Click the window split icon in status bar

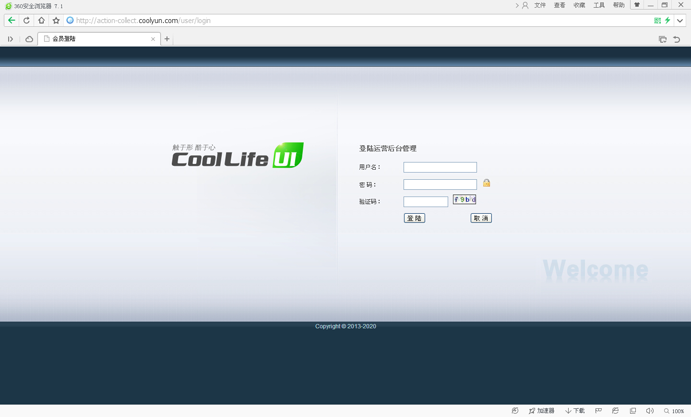(x=633, y=411)
